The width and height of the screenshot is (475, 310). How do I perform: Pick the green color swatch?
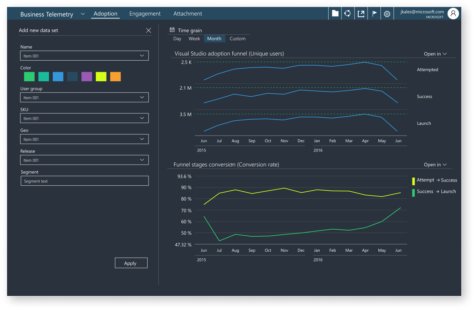click(x=29, y=77)
